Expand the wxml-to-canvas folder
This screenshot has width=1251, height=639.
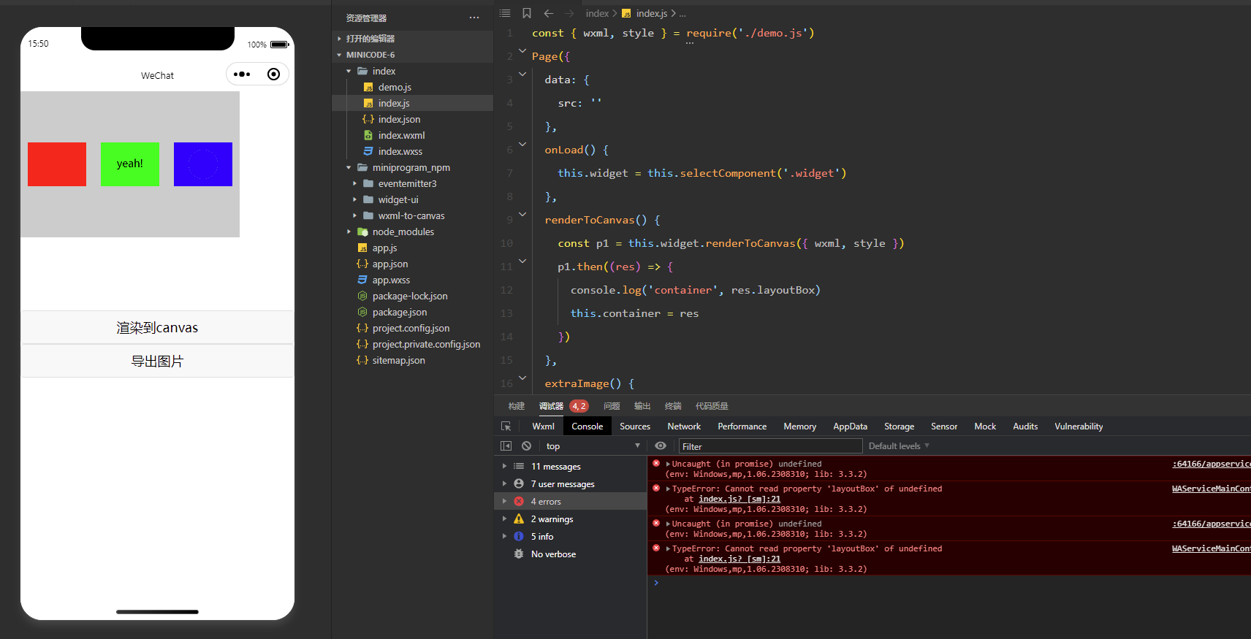(x=411, y=215)
